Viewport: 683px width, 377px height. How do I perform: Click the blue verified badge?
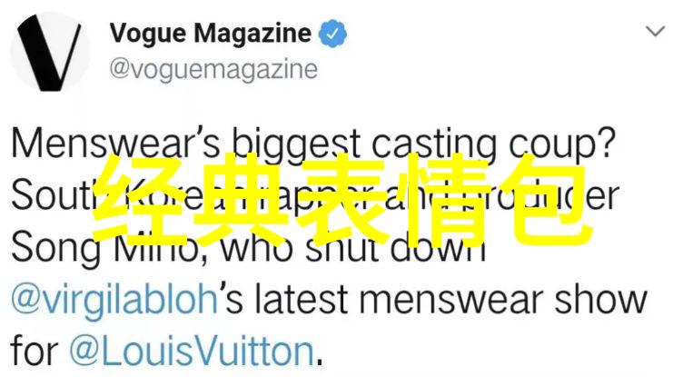click(332, 34)
